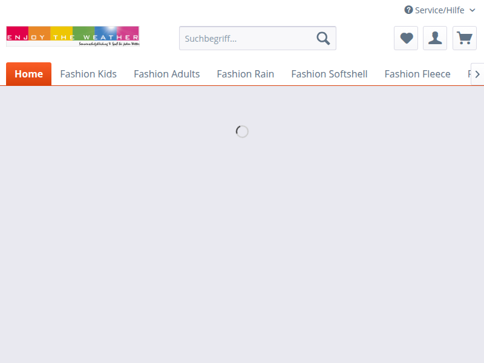Screen dimensions: 484x363
Task: Click the Enjoy The Weather logo
Action: [73, 34]
